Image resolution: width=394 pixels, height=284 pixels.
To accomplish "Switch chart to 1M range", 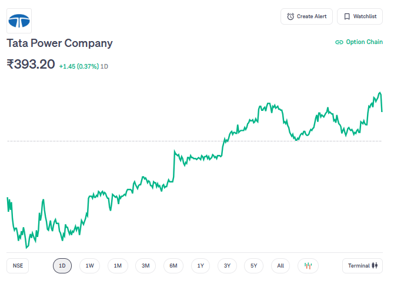I will tap(118, 266).
